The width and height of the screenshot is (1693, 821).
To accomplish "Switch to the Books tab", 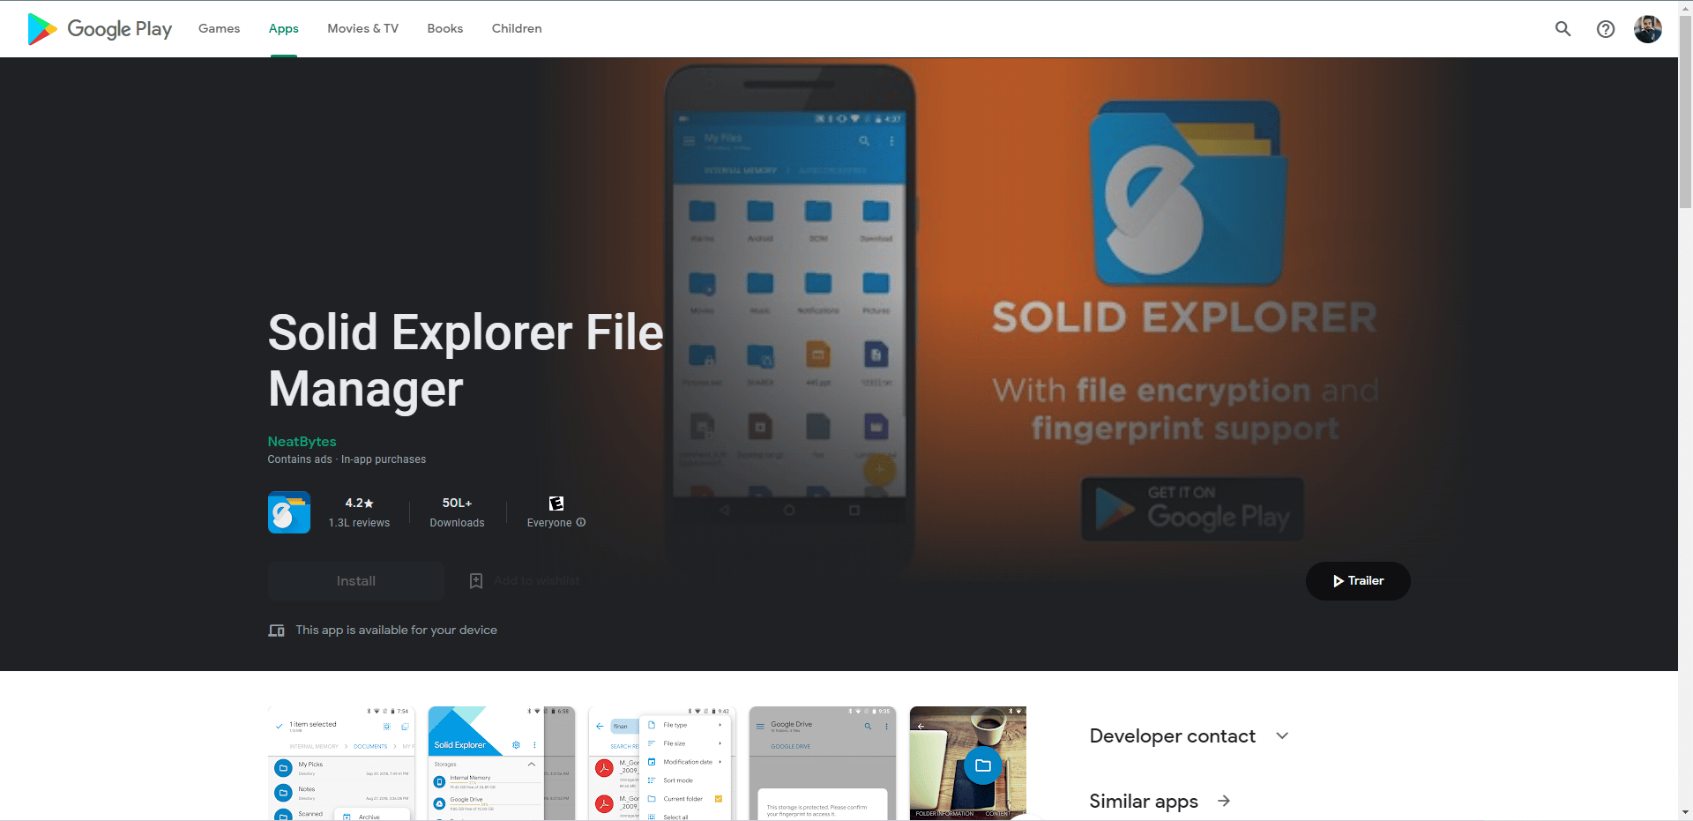I will click(444, 29).
